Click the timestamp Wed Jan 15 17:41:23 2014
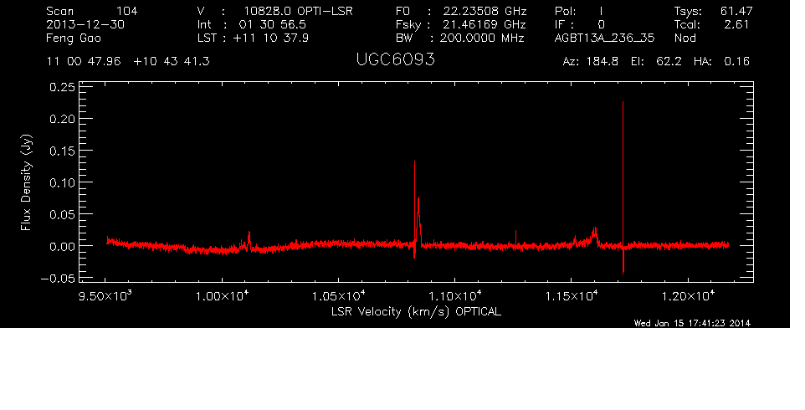 pos(692,323)
